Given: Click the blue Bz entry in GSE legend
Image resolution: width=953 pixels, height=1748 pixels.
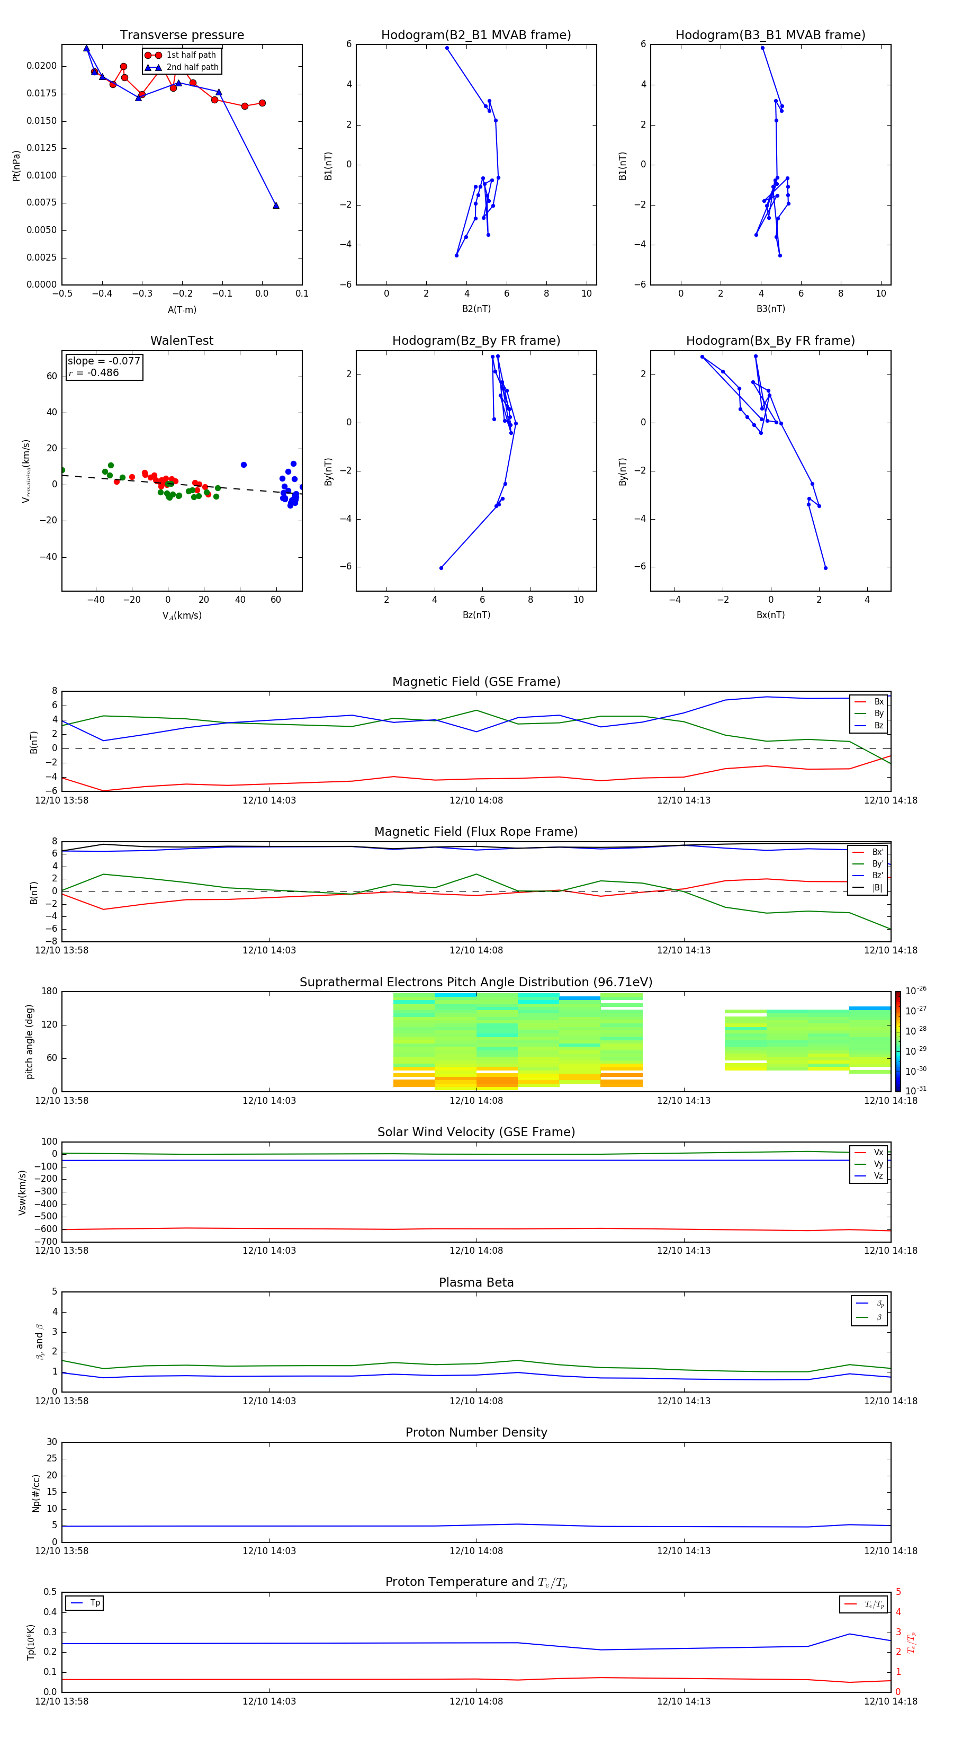Looking at the screenshot, I should click(x=869, y=725).
